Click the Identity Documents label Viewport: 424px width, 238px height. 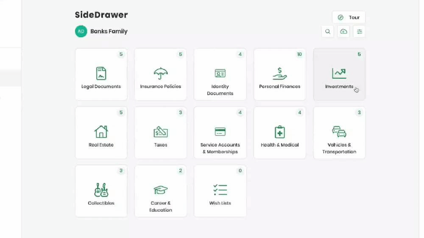click(x=220, y=90)
